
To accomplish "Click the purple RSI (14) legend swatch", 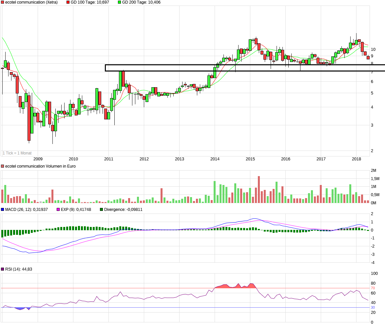I will tap(3, 269).
